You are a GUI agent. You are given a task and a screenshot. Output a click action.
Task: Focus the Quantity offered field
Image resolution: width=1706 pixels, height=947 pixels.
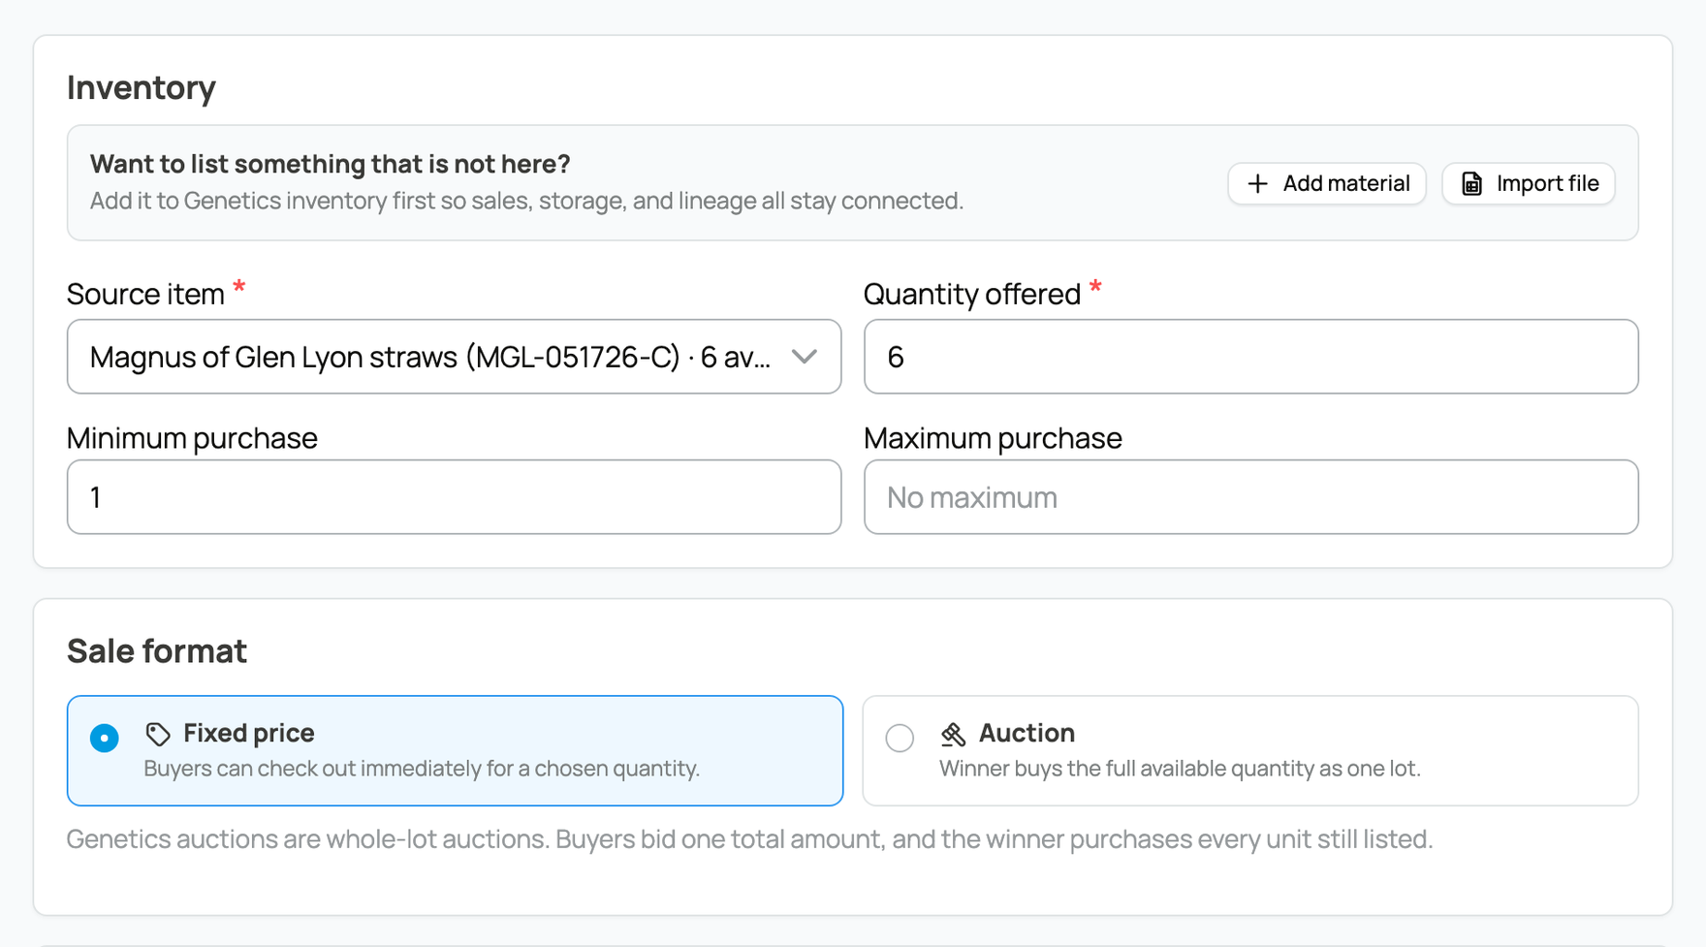tap(1250, 357)
